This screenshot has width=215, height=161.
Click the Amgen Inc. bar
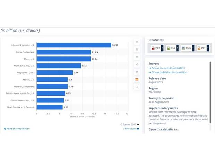click(55, 73)
